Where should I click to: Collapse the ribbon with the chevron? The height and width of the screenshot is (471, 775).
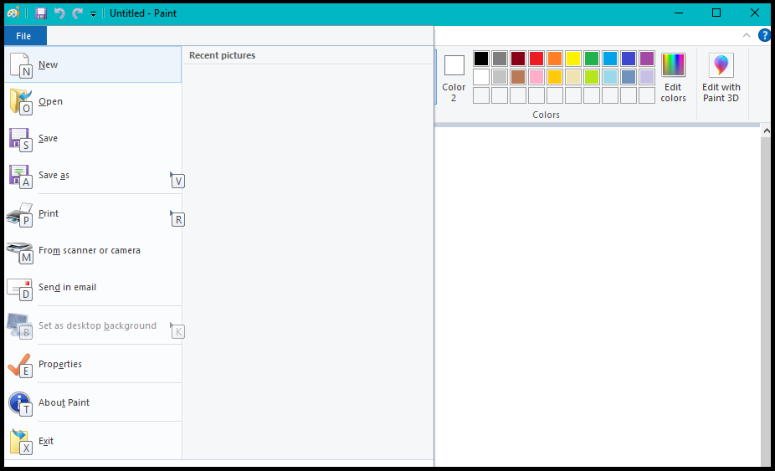point(747,35)
